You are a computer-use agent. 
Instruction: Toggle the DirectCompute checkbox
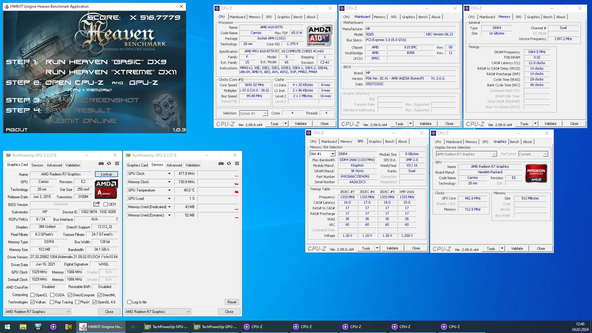[70, 295]
